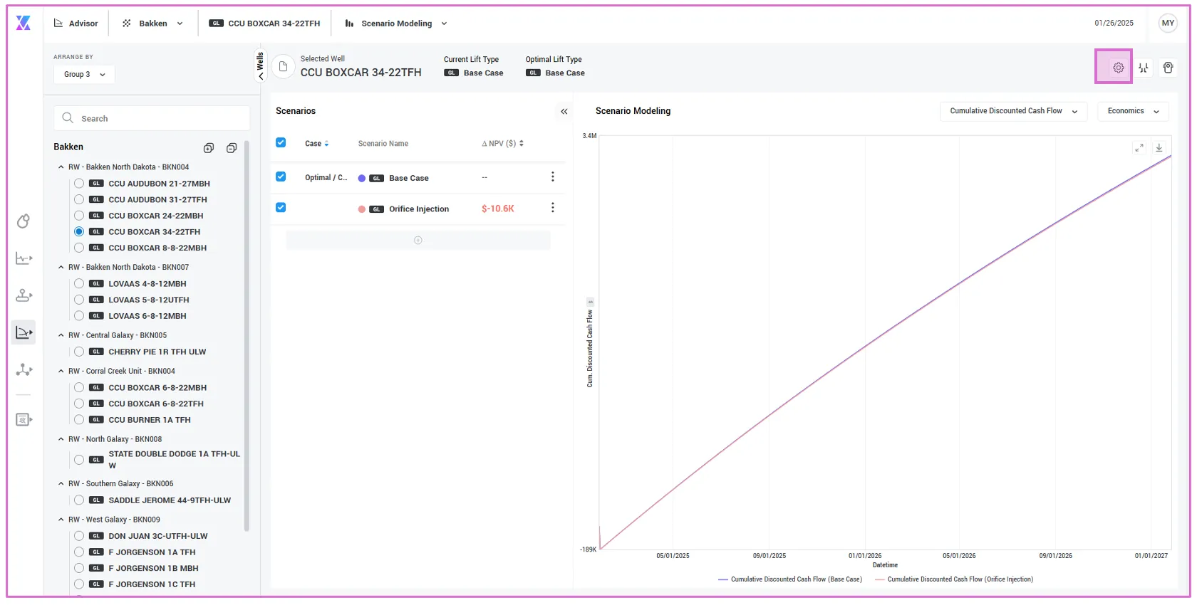Click the Search wells input field
The width and height of the screenshot is (1197, 605).
(152, 118)
